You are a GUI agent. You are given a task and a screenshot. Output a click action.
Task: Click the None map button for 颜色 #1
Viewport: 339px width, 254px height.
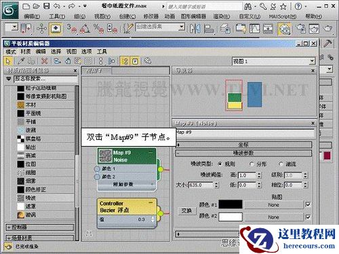click(274, 205)
